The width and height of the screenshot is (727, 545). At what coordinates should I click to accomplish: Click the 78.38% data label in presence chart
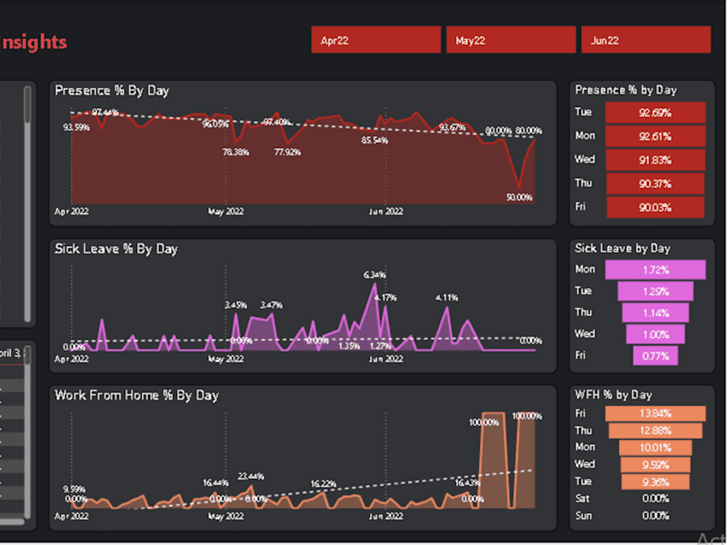(x=235, y=152)
